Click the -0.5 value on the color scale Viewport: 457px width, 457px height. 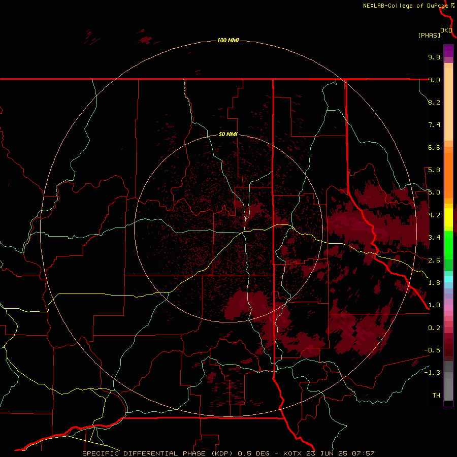coord(432,350)
